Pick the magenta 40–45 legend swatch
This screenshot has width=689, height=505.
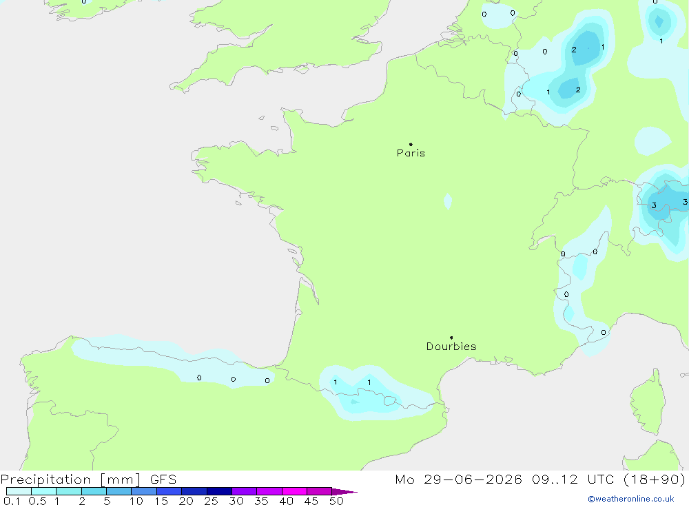(x=294, y=491)
